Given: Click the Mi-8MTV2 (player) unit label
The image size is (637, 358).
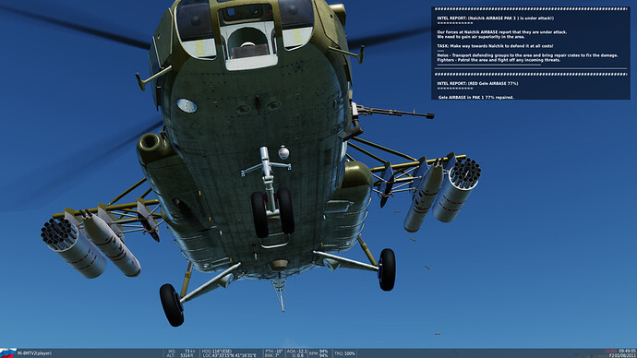Looking at the screenshot, I should pyautogui.click(x=34, y=353).
